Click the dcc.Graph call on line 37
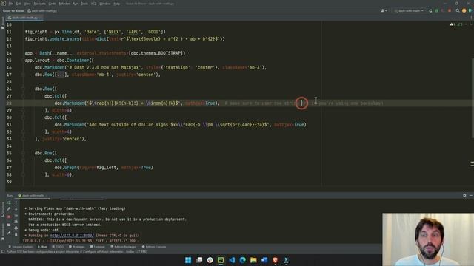This screenshot has width=474, height=266. tap(66, 168)
